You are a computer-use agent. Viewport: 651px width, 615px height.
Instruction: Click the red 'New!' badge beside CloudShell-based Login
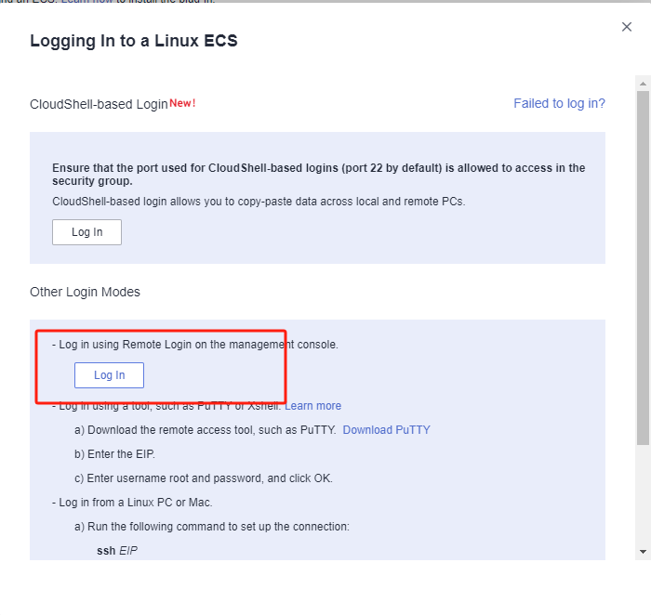click(182, 103)
